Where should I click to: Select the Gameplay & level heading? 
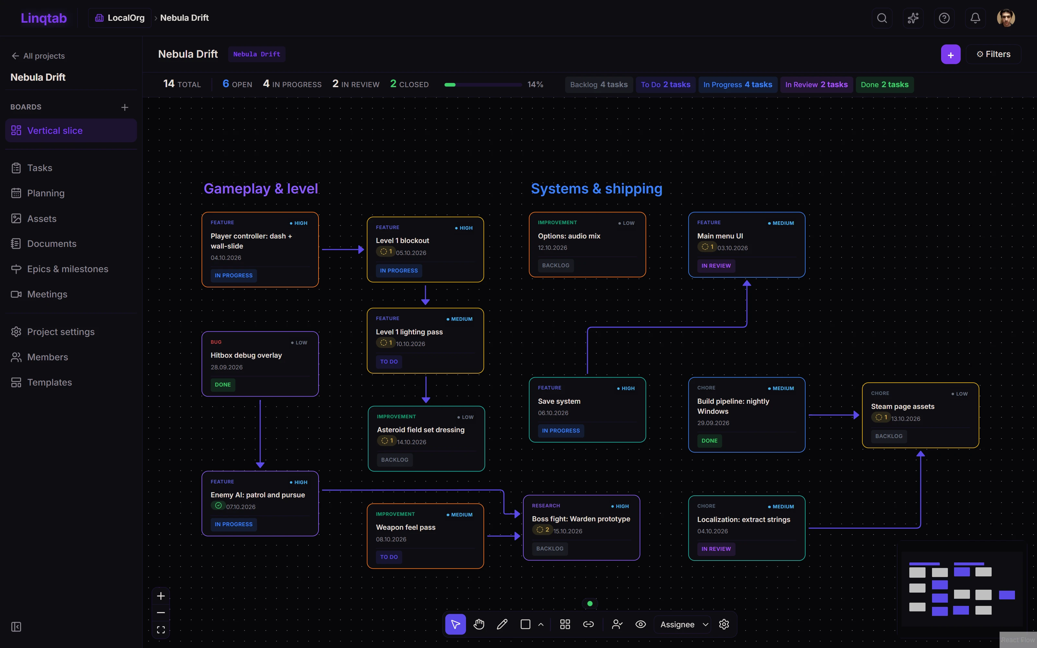click(x=261, y=189)
